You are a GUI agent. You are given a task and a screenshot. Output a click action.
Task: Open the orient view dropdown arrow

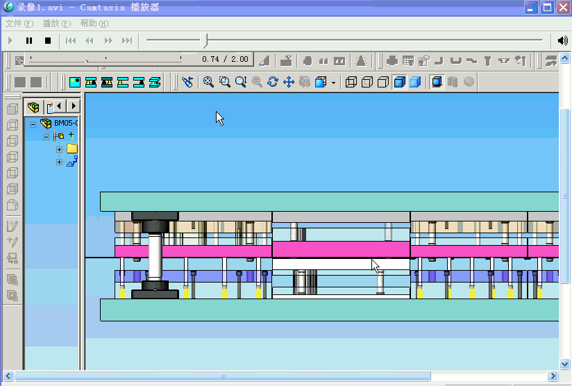coord(333,83)
